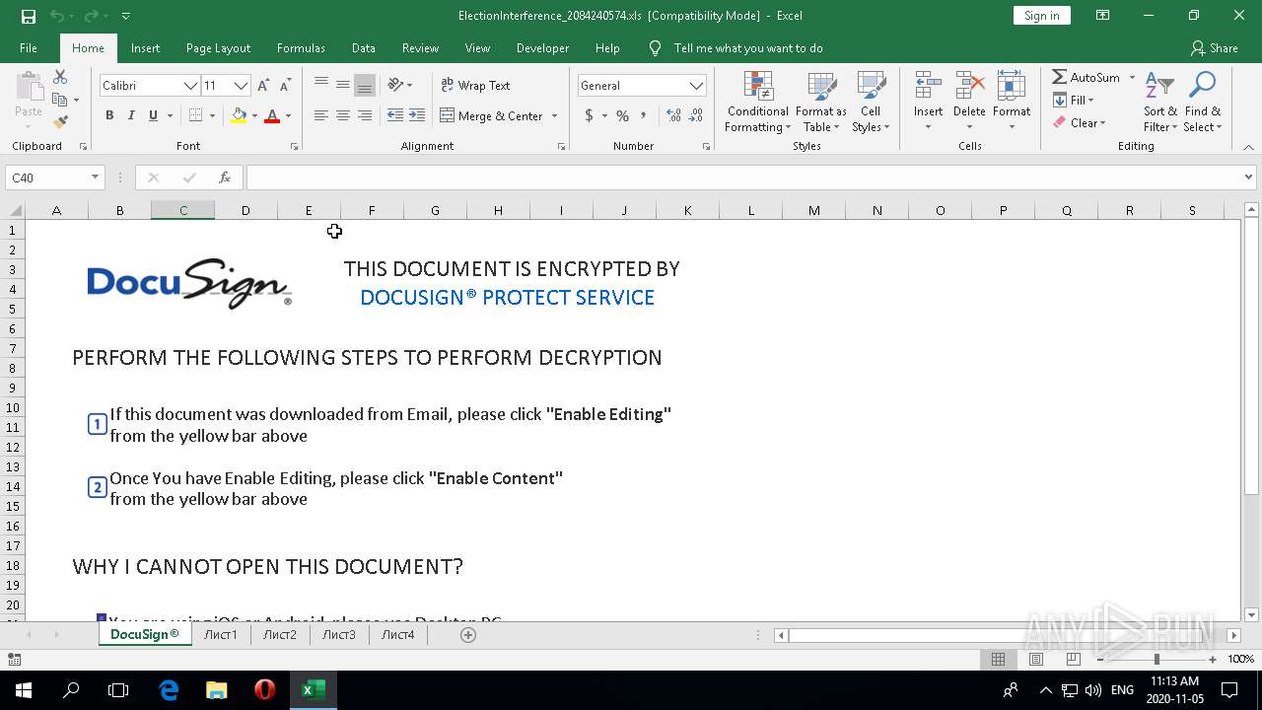Open sheet tab Лист3

pos(338,634)
